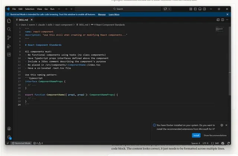Open the Accounts menu icon
Screen dimensions: 238x156
pyautogui.click(x=9, y=129)
